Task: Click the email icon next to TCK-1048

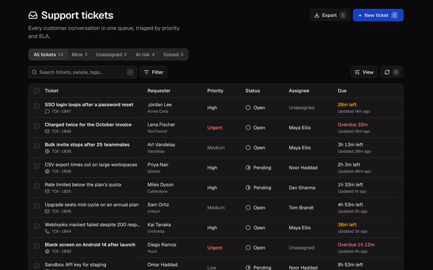Action: (x=47, y=131)
